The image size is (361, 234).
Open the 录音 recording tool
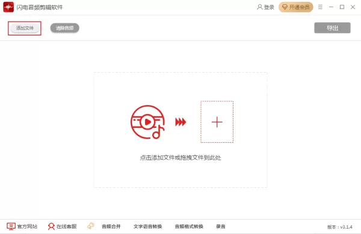[x=221, y=226]
